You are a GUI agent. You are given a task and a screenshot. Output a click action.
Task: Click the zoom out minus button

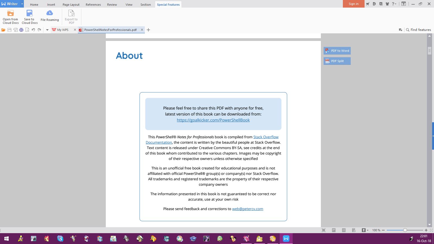(383, 230)
